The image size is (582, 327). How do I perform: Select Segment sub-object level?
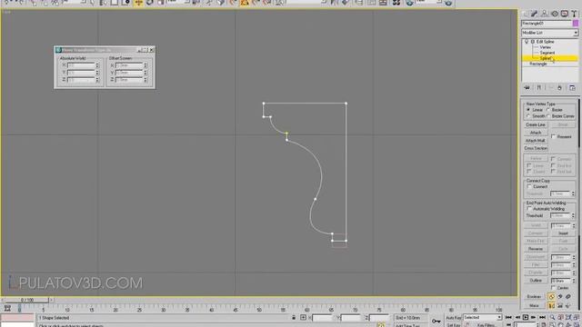point(547,53)
